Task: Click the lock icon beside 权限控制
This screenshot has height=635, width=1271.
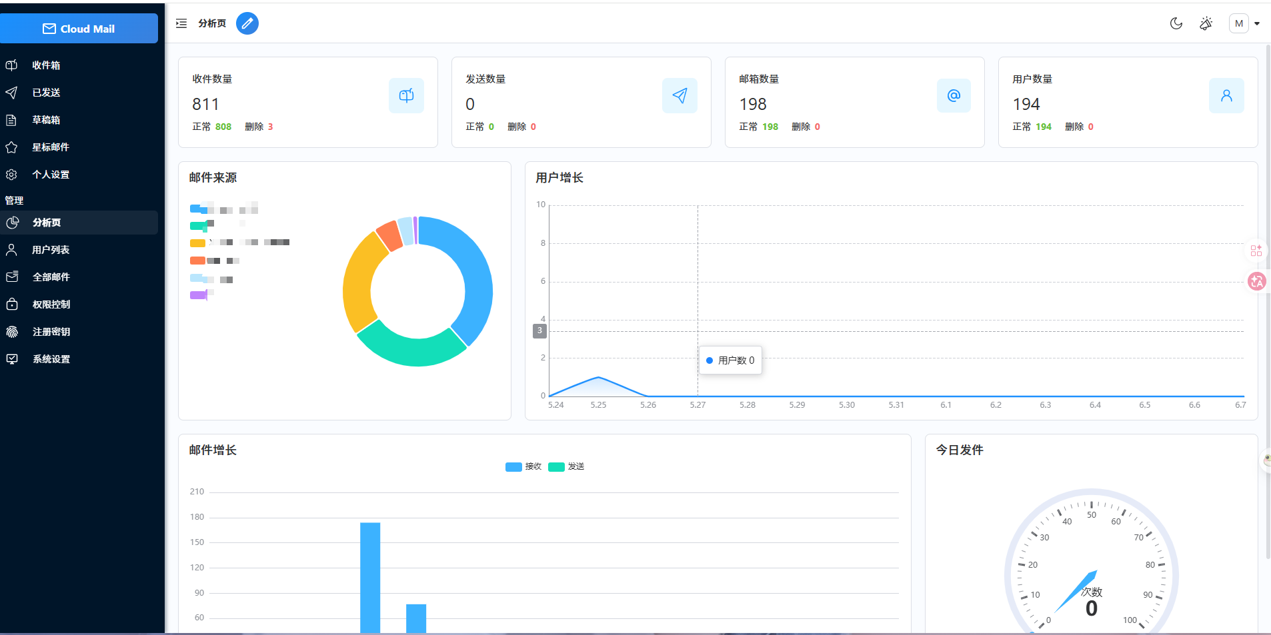Action: (x=12, y=305)
